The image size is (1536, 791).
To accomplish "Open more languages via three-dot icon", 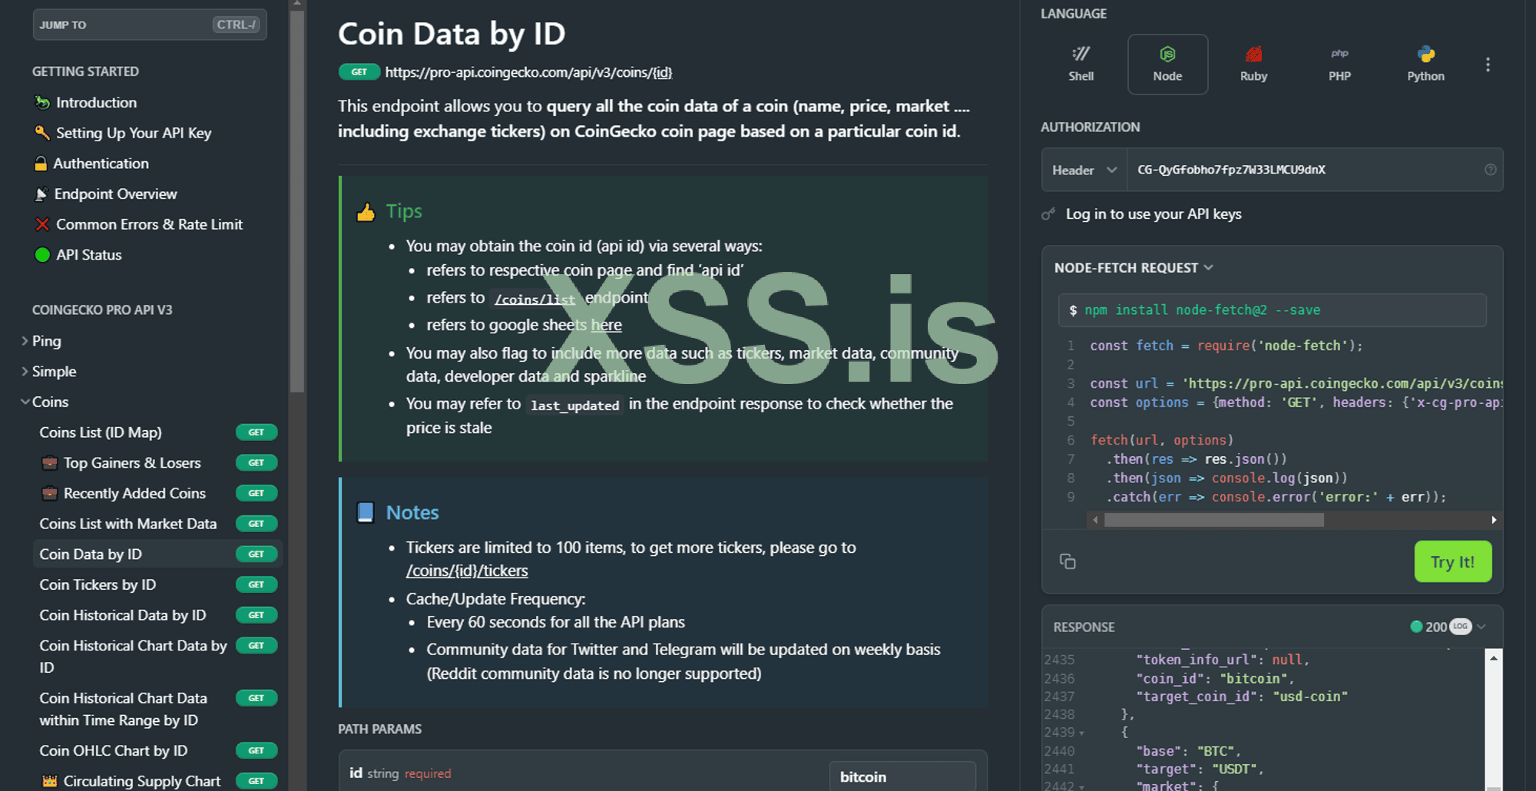I will pos(1488,65).
